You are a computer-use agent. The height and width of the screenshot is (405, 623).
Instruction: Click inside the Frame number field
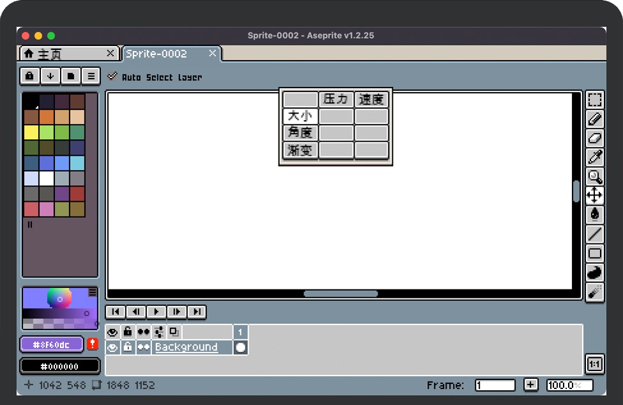click(495, 385)
